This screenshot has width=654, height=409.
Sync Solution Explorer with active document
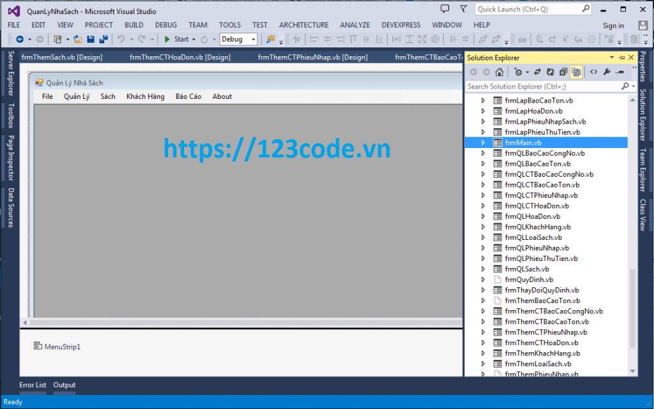tap(538, 70)
